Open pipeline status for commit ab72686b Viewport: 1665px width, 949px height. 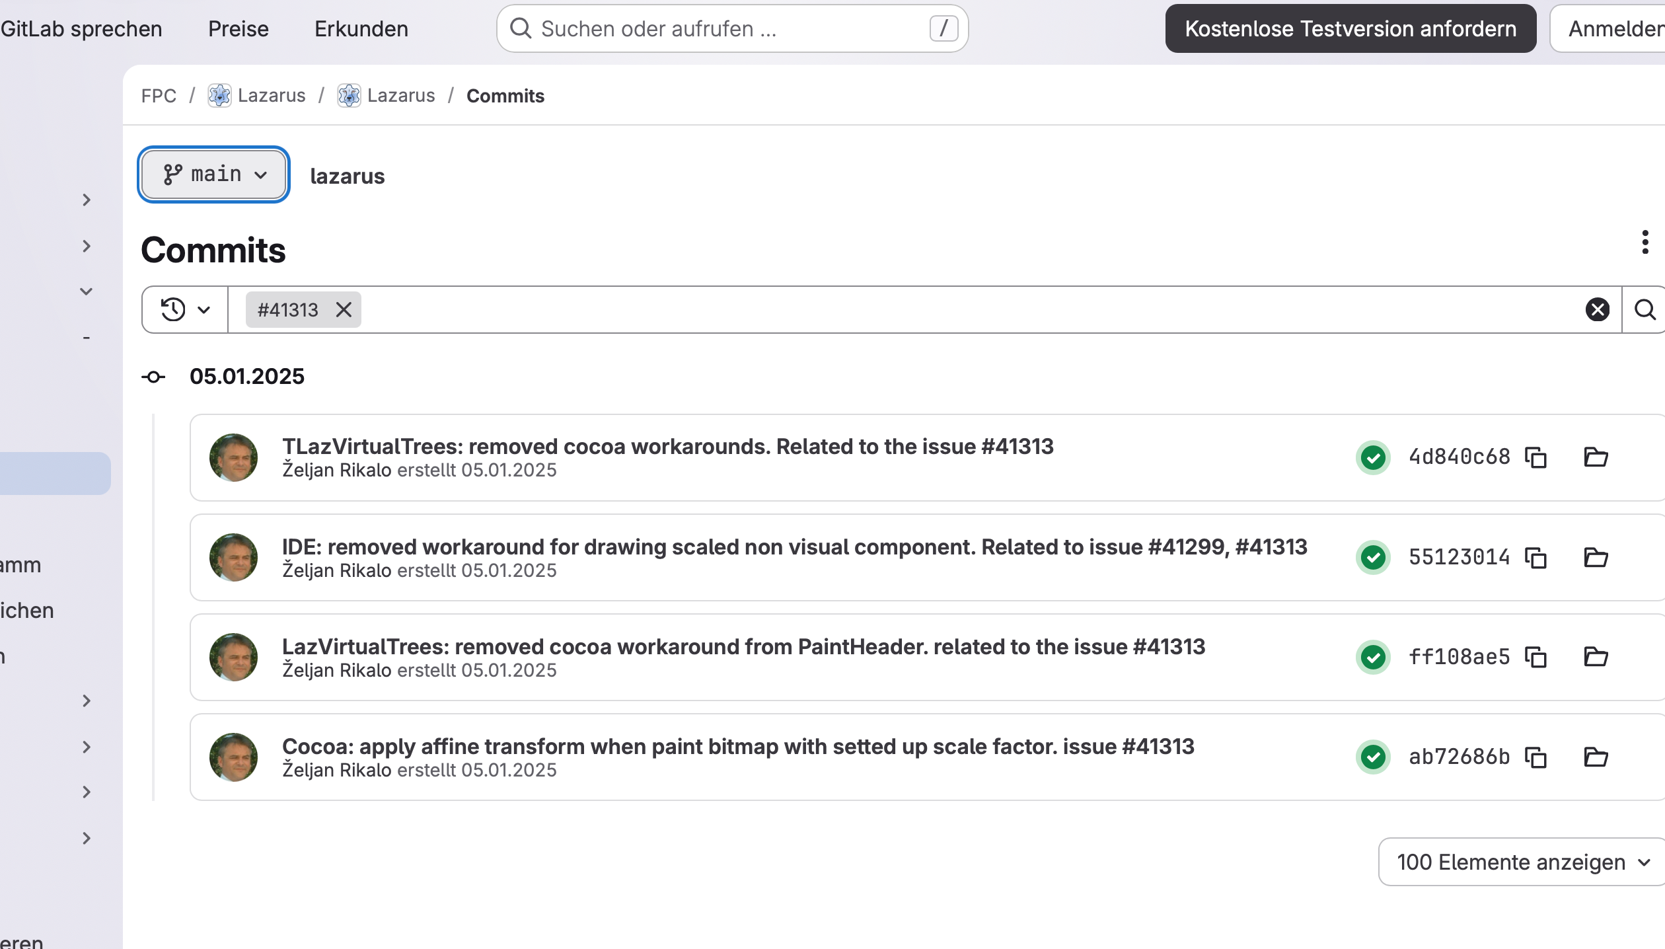coord(1373,757)
